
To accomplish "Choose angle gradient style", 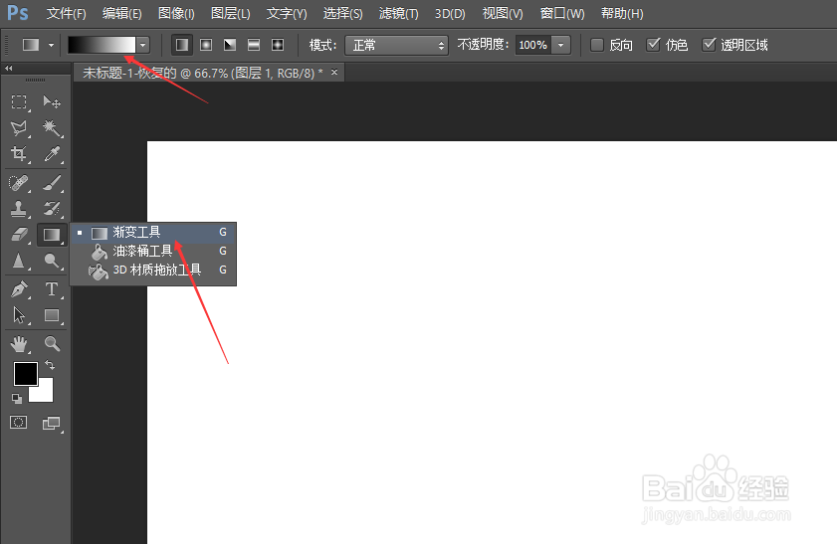I will [x=230, y=45].
